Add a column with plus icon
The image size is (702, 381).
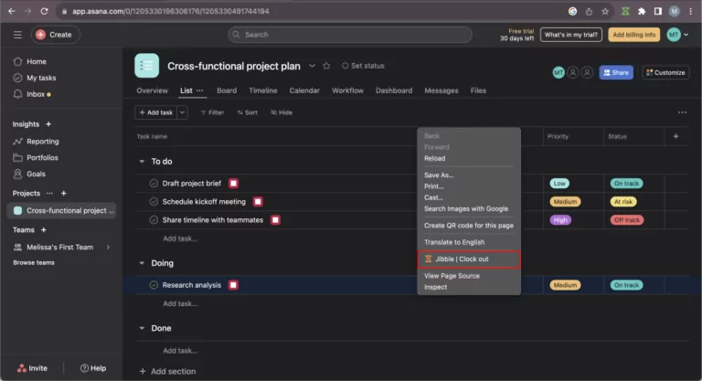675,136
